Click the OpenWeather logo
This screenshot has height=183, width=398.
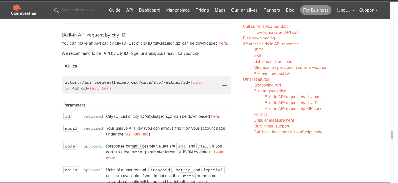tap(24, 10)
